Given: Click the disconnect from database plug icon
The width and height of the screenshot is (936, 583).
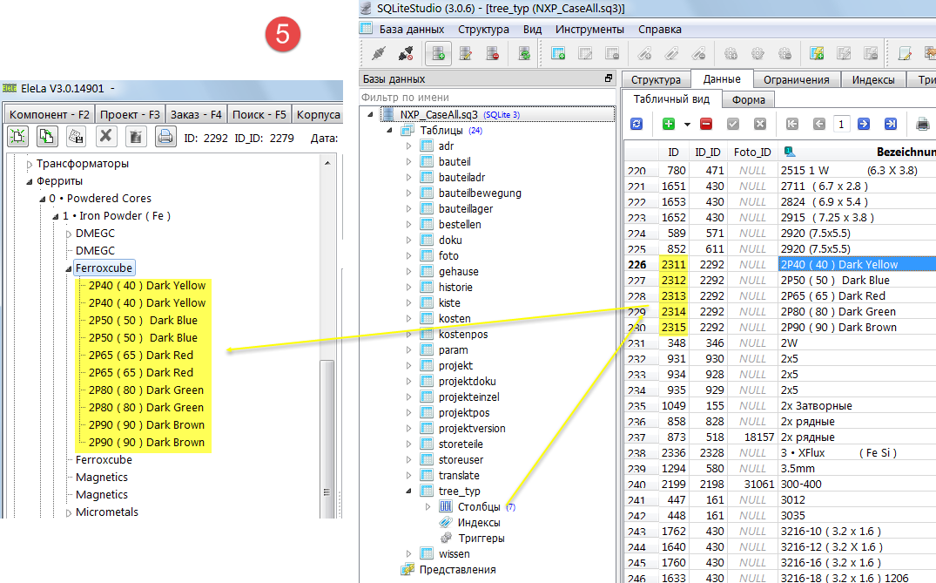Looking at the screenshot, I should tap(406, 54).
